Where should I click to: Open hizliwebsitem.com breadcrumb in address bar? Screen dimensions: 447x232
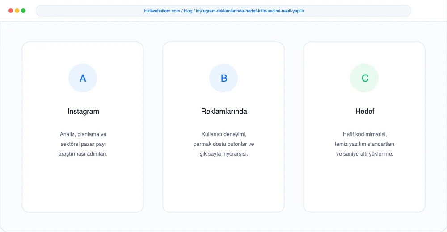tap(162, 11)
